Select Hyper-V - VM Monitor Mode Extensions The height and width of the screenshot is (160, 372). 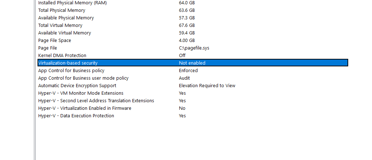81,93
